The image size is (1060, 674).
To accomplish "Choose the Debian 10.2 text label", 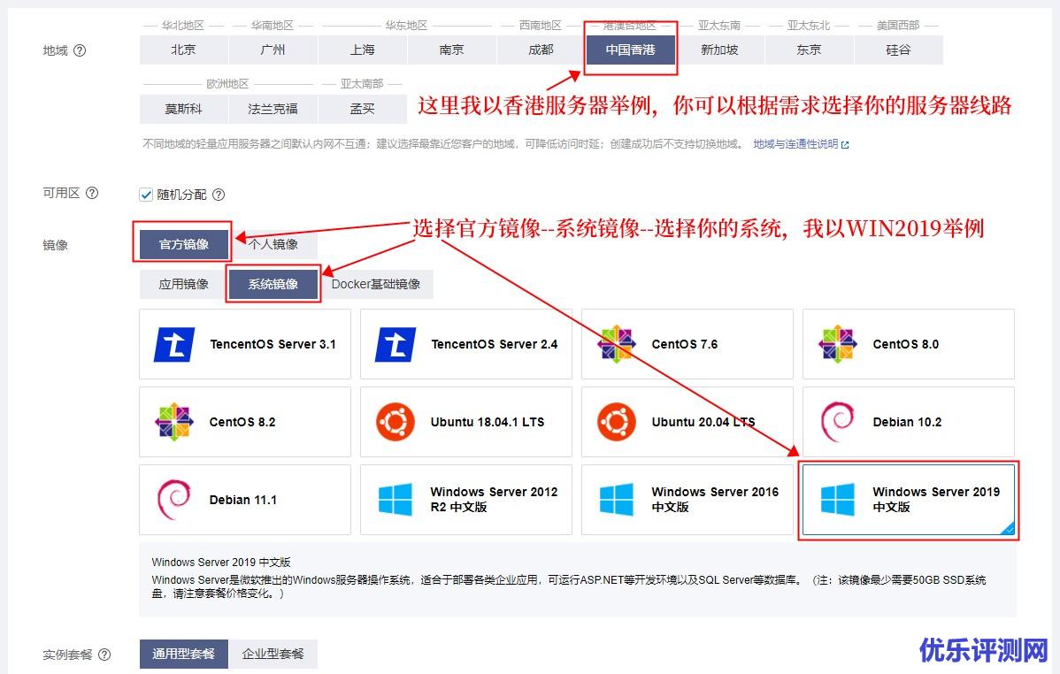I will pyautogui.click(x=907, y=422).
